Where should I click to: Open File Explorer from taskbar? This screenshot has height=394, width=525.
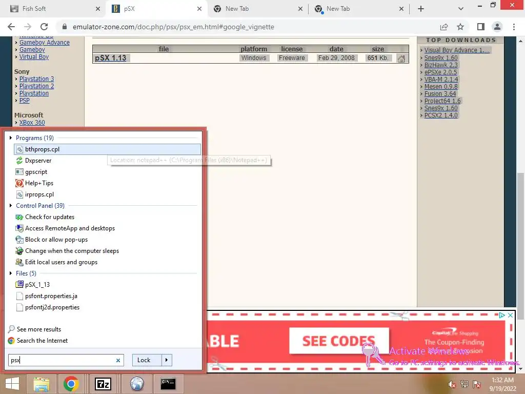click(x=41, y=384)
